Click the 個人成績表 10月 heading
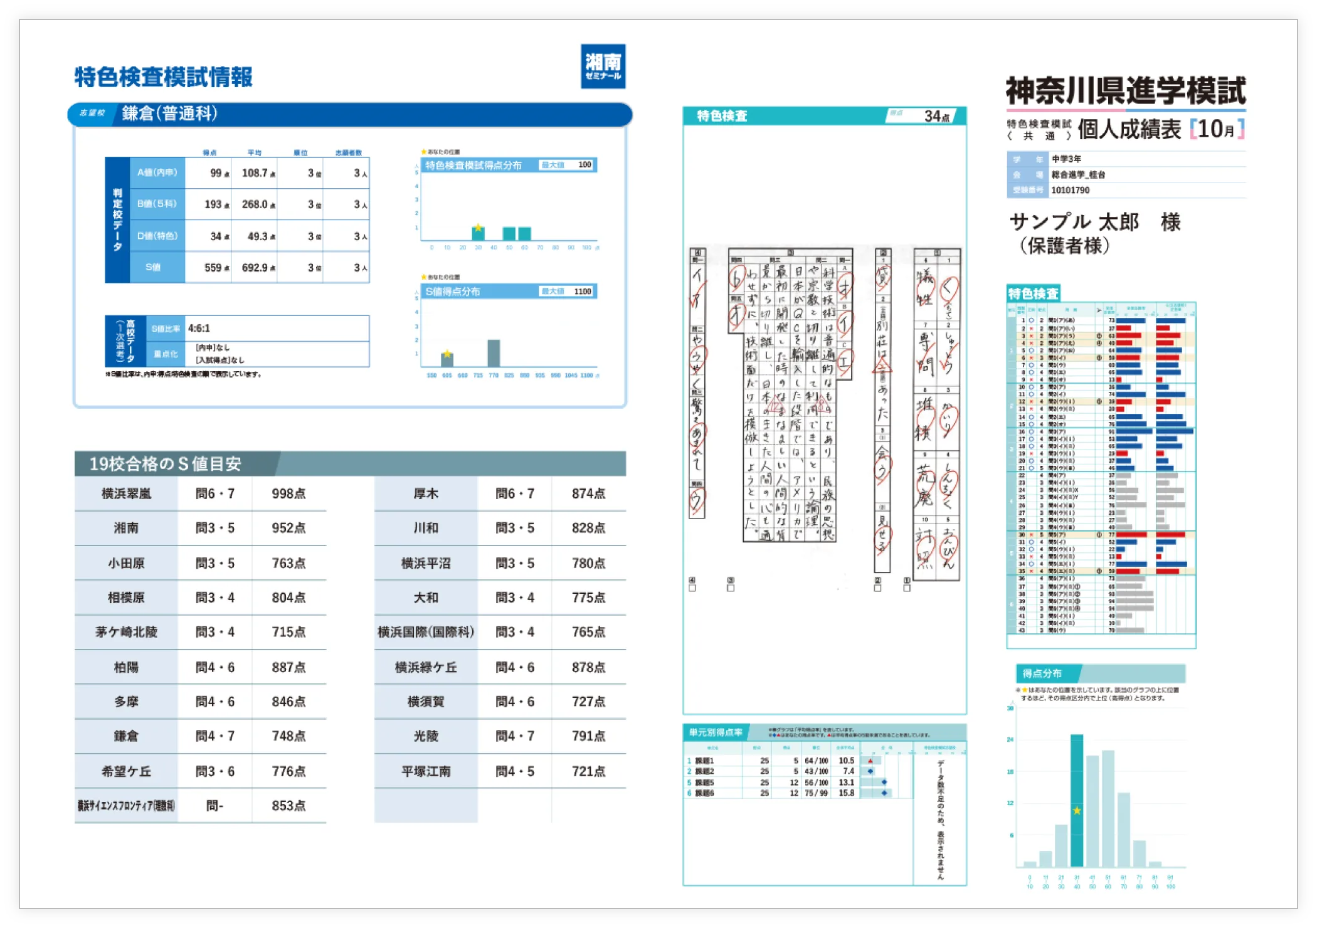1317x928 pixels. (1161, 129)
